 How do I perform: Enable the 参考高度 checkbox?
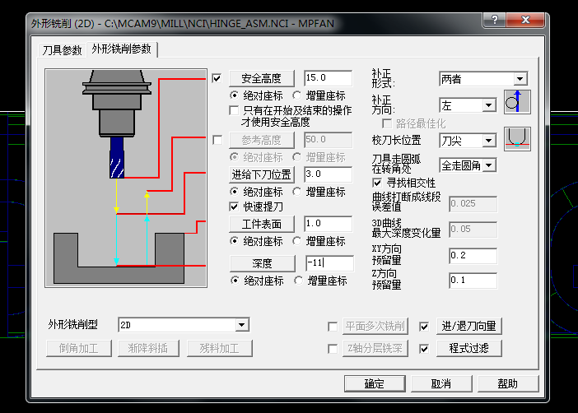217,140
